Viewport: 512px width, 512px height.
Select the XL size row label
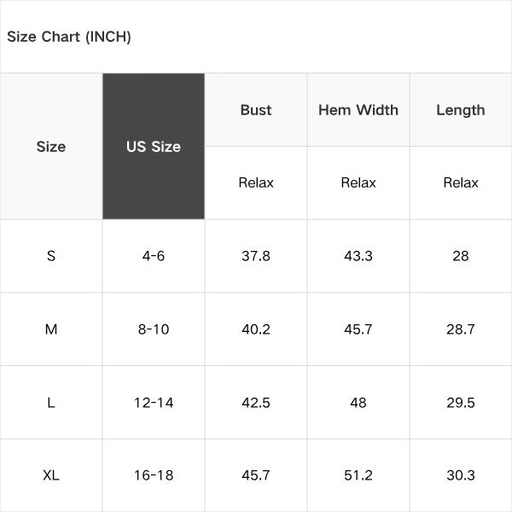pos(51,475)
